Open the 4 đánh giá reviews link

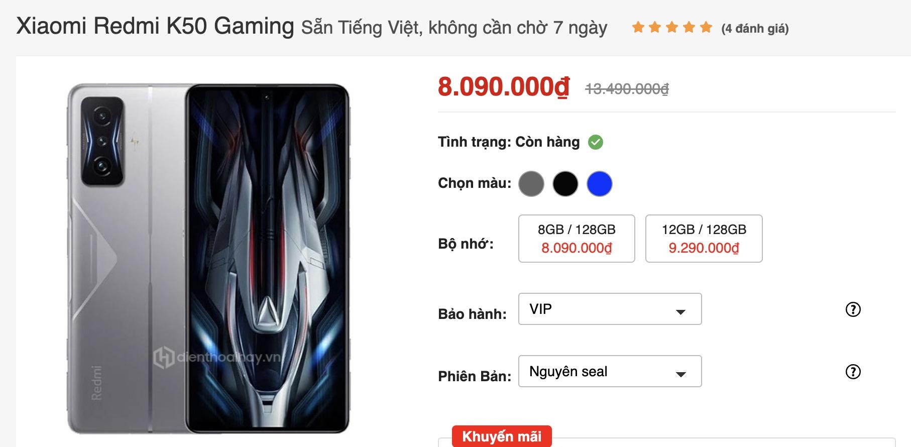pyautogui.click(x=755, y=29)
